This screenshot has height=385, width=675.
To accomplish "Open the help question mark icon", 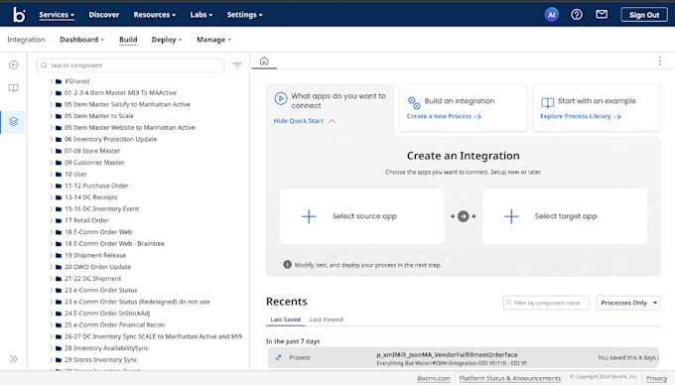I will click(x=577, y=15).
